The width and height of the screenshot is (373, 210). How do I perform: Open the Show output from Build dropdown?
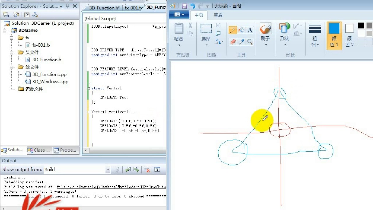pyautogui.click(x=108, y=169)
